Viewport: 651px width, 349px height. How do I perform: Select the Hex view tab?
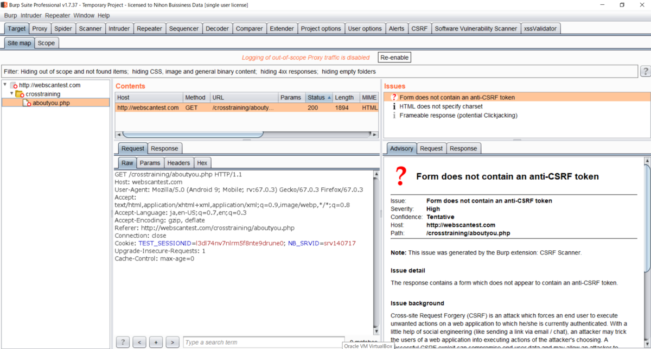coord(202,163)
